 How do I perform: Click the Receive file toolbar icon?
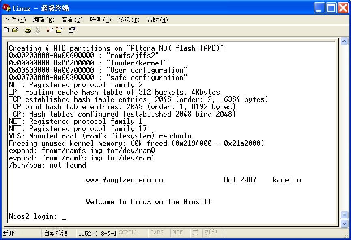point(59,30)
